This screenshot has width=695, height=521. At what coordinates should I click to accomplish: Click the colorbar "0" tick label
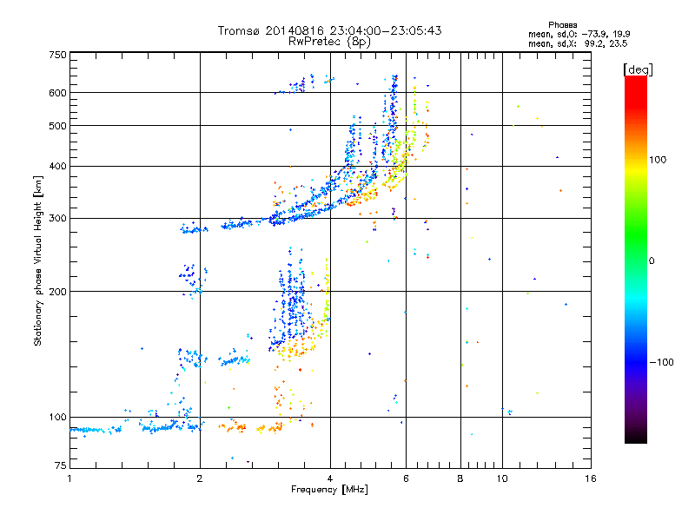pos(652,261)
